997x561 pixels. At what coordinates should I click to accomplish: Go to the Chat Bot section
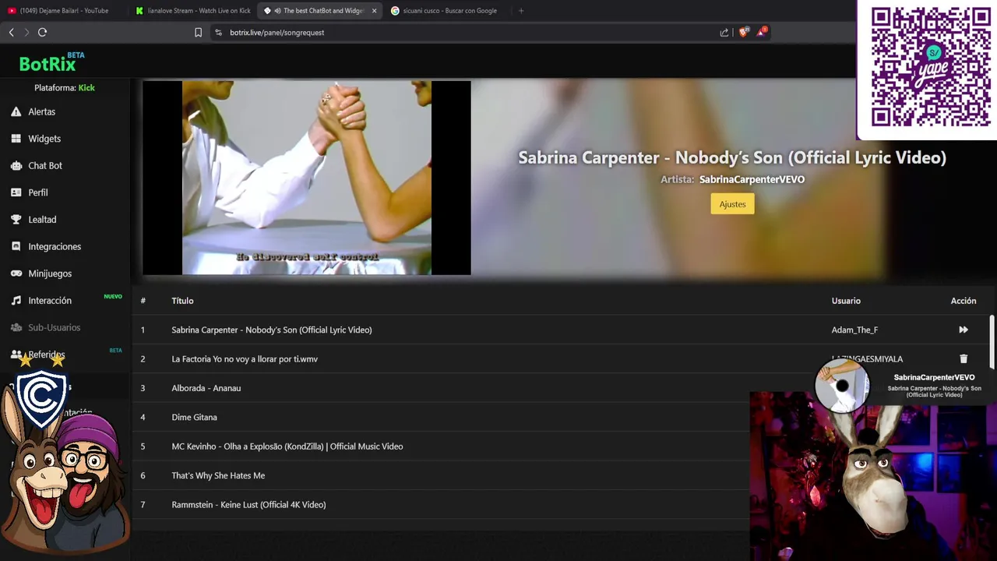pos(45,165)
